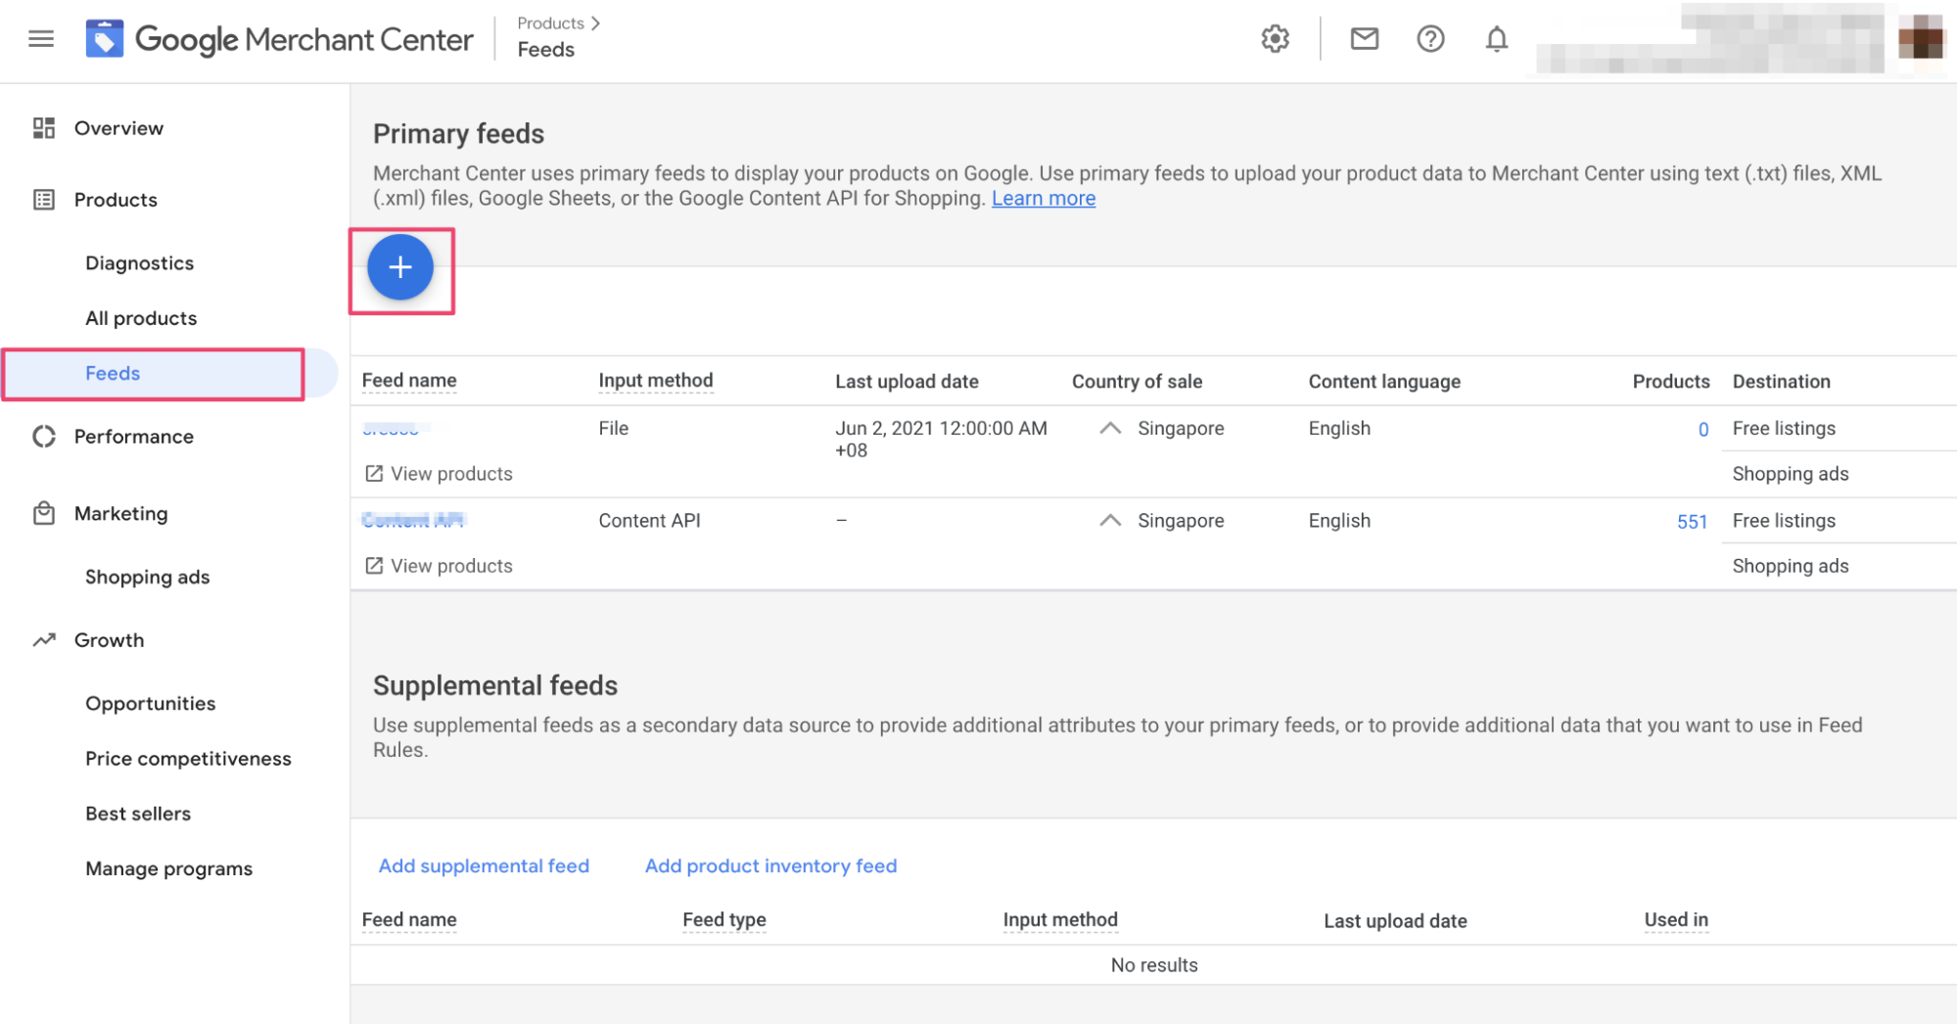Click Products breadcrumb in header

click(x=550, y=23)
